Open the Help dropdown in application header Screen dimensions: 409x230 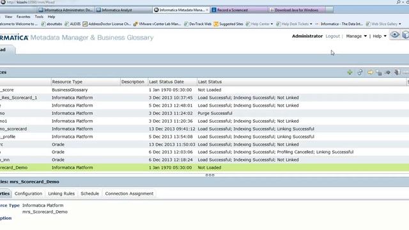point(380,36)
